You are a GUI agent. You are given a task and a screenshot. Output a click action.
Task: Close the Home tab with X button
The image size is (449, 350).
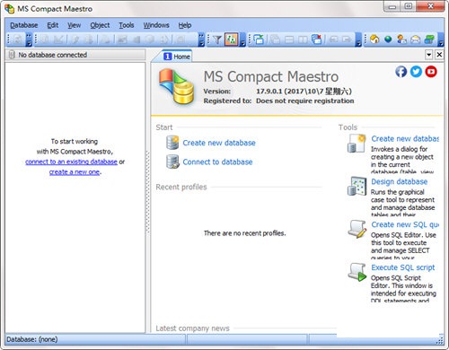439,55
